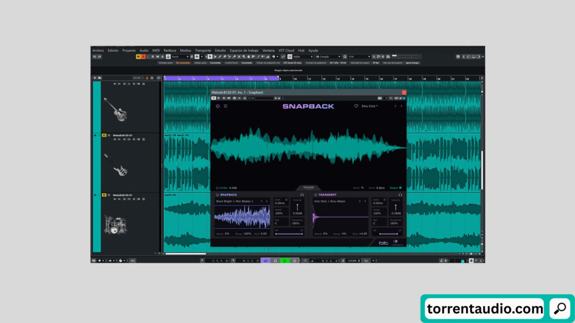Click the drum kit track picture
Viewport: 575px width, 323px height.
pos(115,224)
